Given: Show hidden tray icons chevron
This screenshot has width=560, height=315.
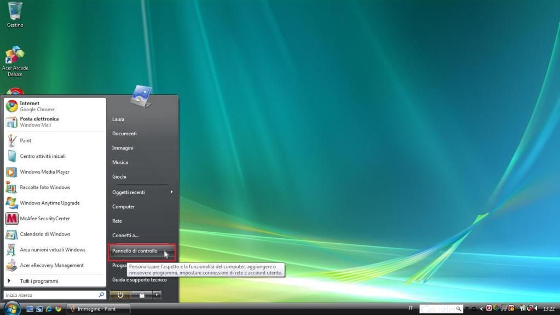Looking at the screenshot, I should coord(481,309).
